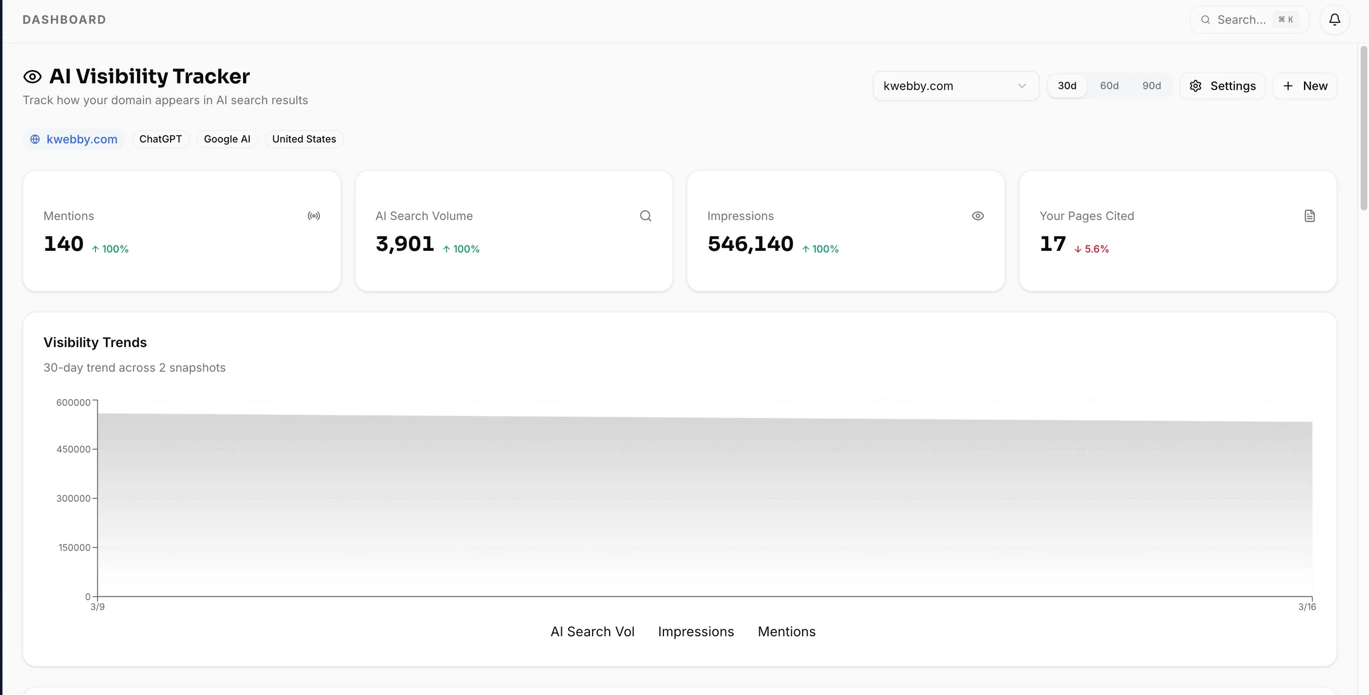Select the ChatGPT filter tag
This screenshot has height=695, width=1369.
(x=160, y=139)
